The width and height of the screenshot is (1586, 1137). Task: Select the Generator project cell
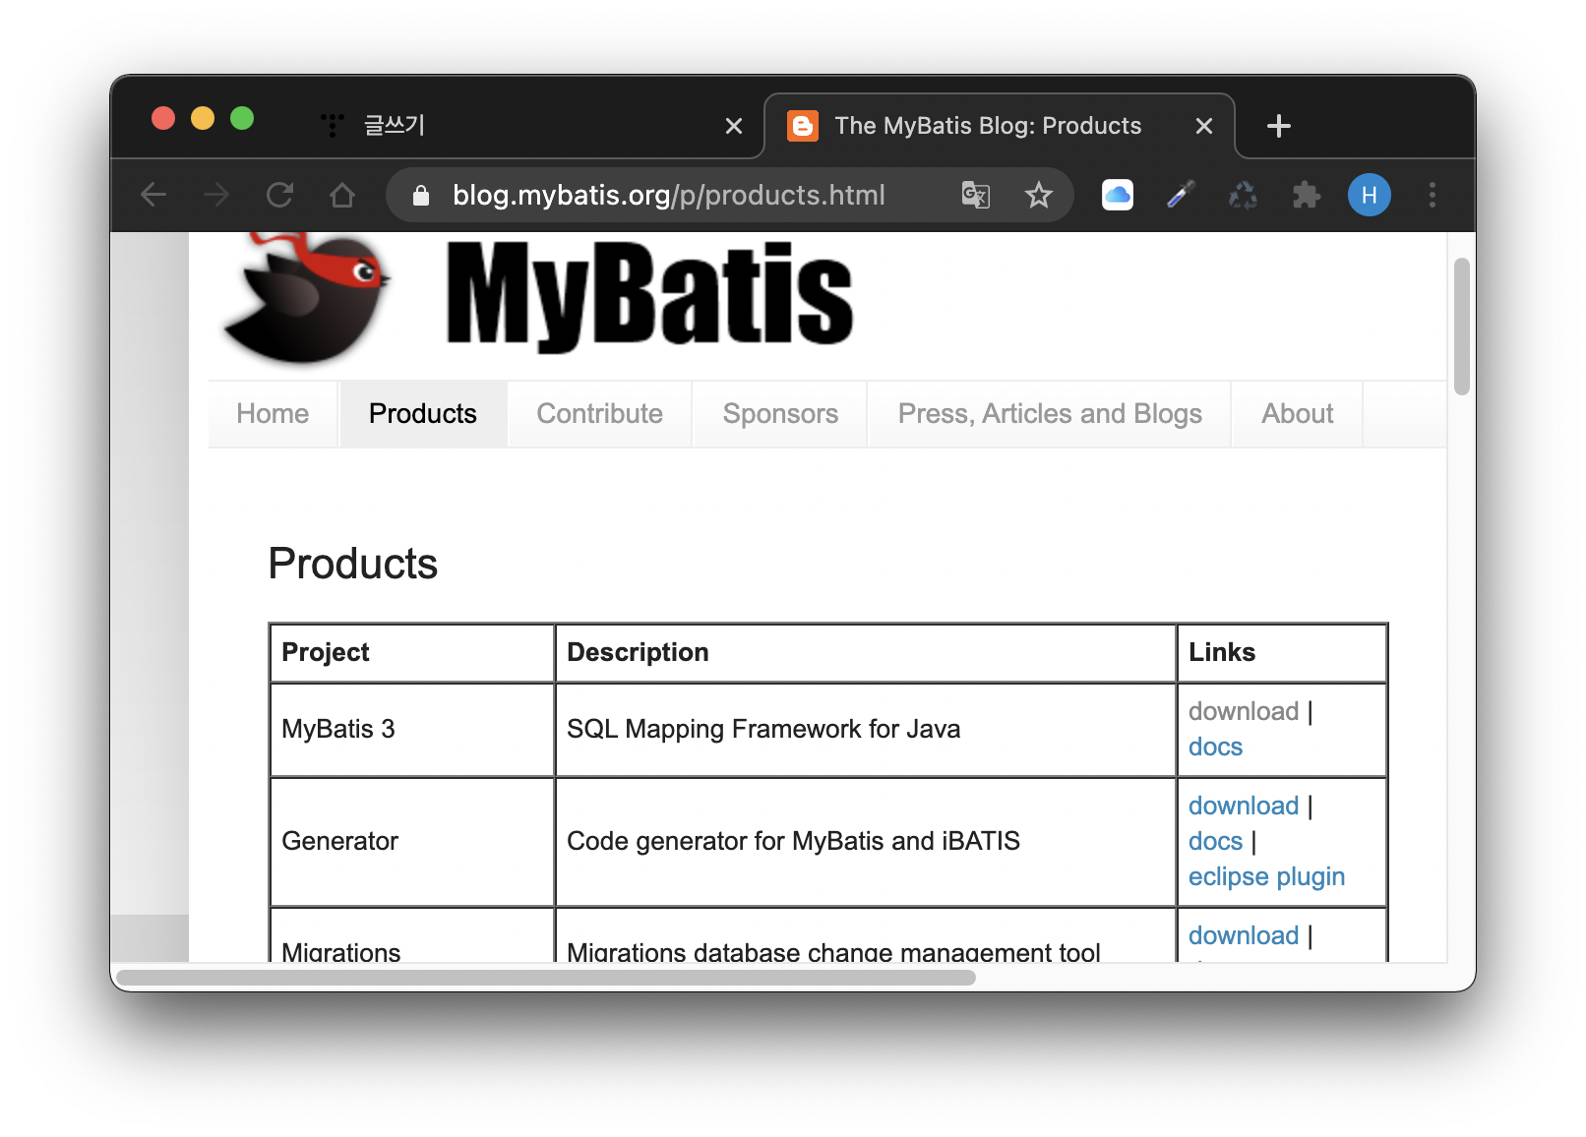point(412,841)
